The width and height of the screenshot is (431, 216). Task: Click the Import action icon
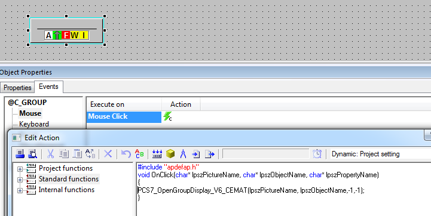click(196, 154)
